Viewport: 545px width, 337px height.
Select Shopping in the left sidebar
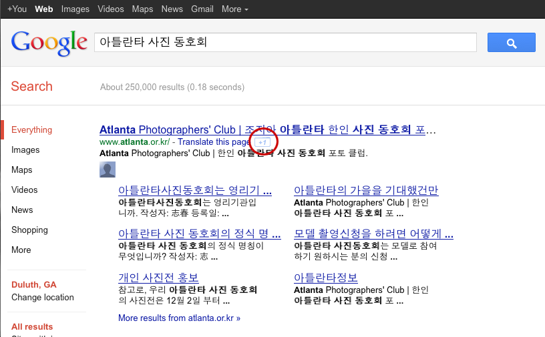pos(29,230)
